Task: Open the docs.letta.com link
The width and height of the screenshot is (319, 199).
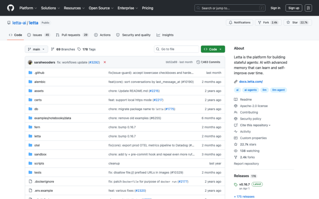Action: coord(251,82)
